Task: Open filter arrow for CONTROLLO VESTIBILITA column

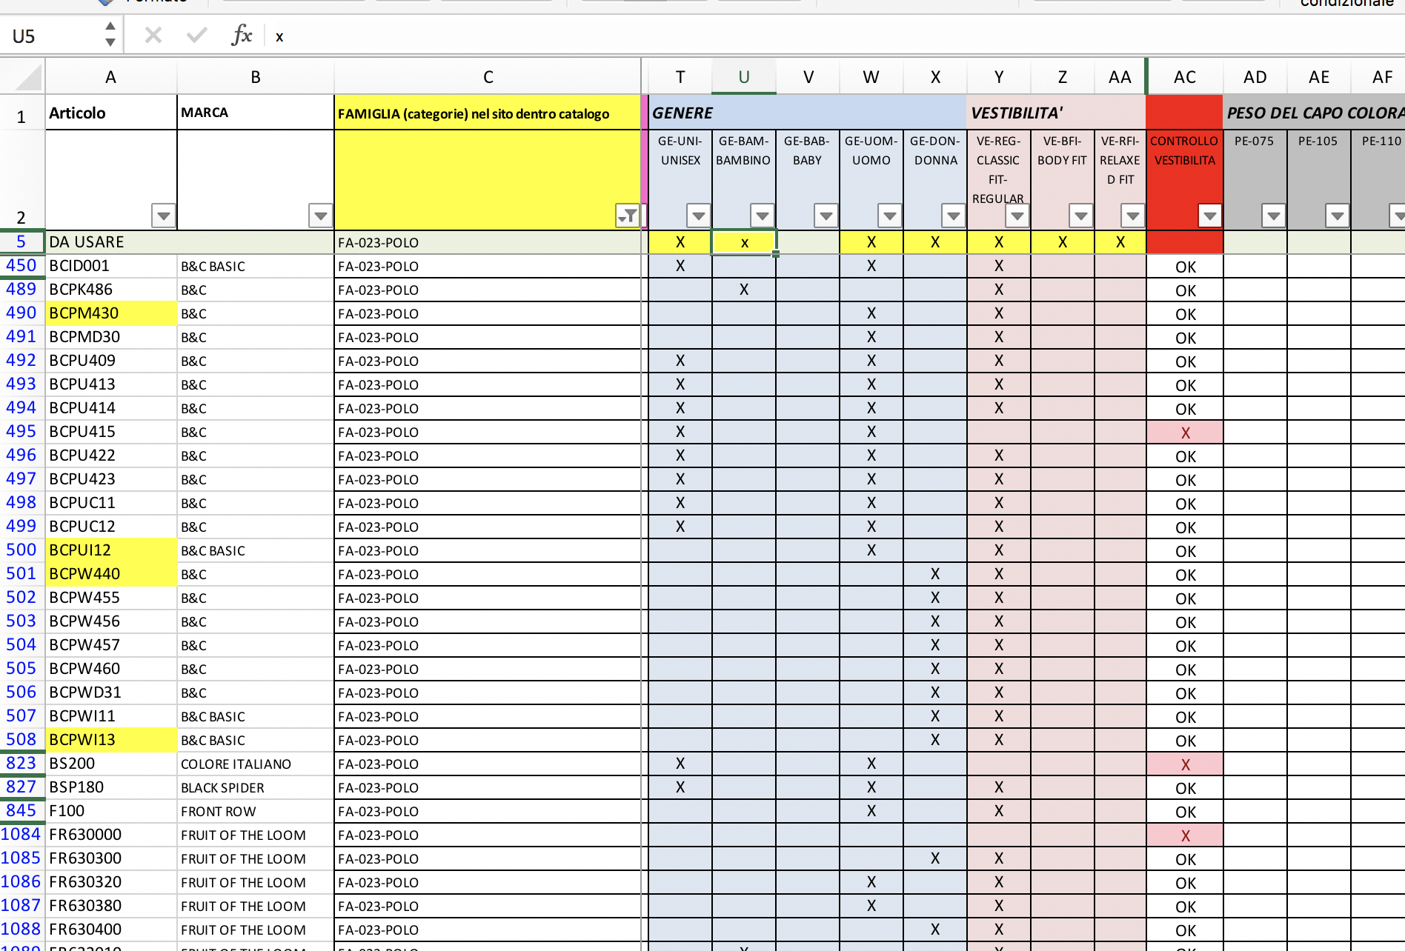Action: click(x=1209, y=216)
